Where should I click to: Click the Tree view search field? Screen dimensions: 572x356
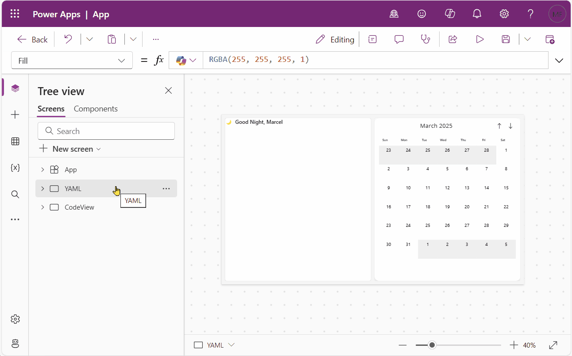[x=106, y=130]
